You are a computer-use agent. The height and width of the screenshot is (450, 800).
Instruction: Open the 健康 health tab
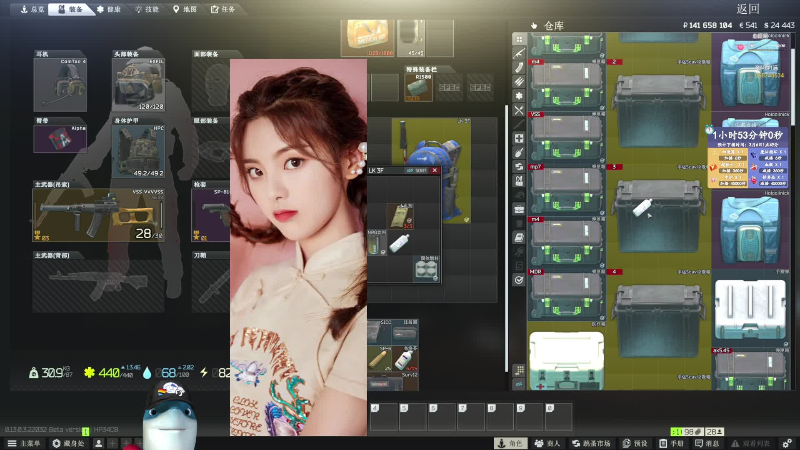tap(109, 9)
